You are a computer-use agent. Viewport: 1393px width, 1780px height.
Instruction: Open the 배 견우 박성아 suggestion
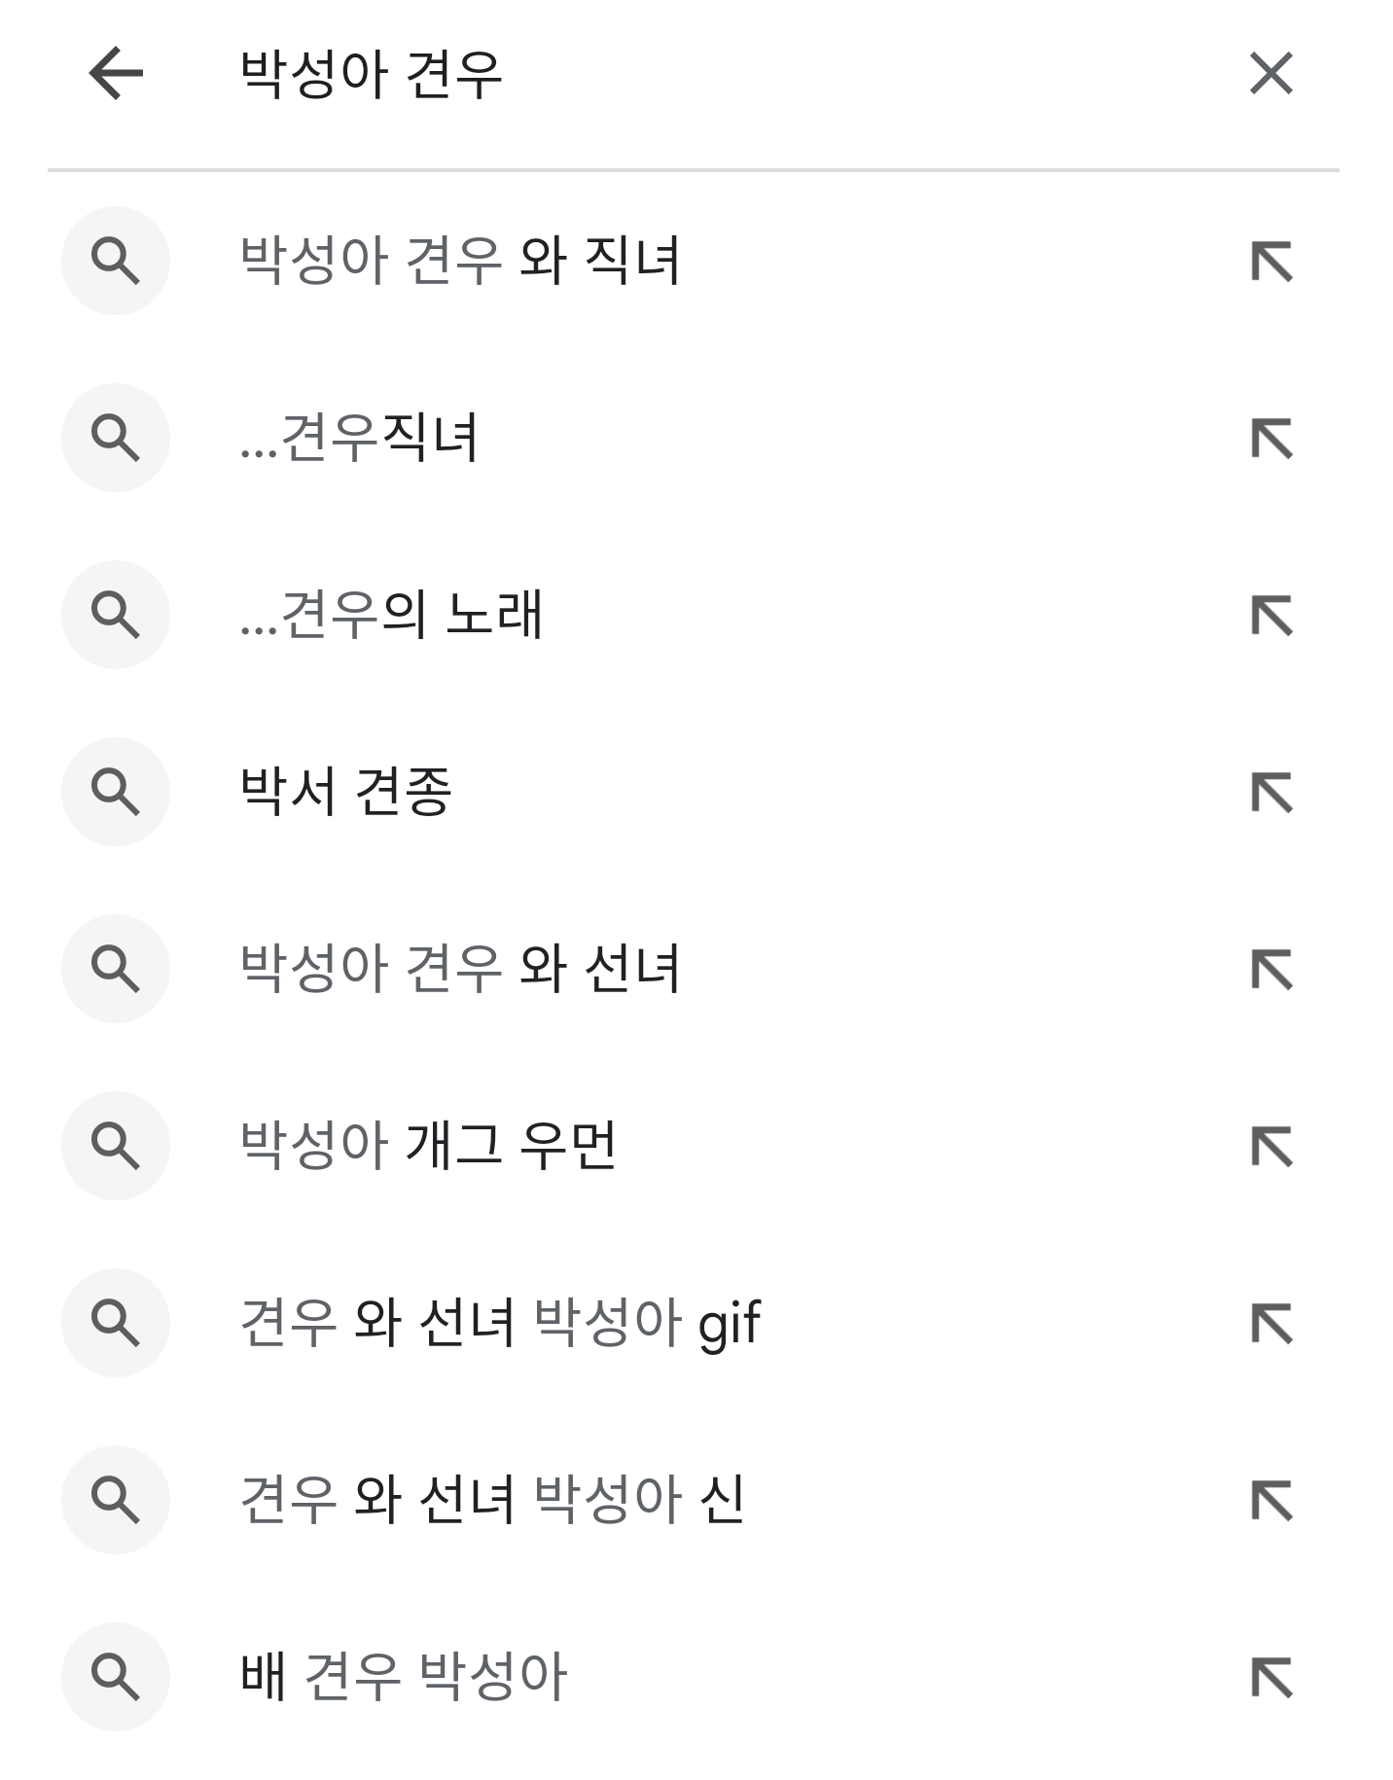coord(403,1677)
